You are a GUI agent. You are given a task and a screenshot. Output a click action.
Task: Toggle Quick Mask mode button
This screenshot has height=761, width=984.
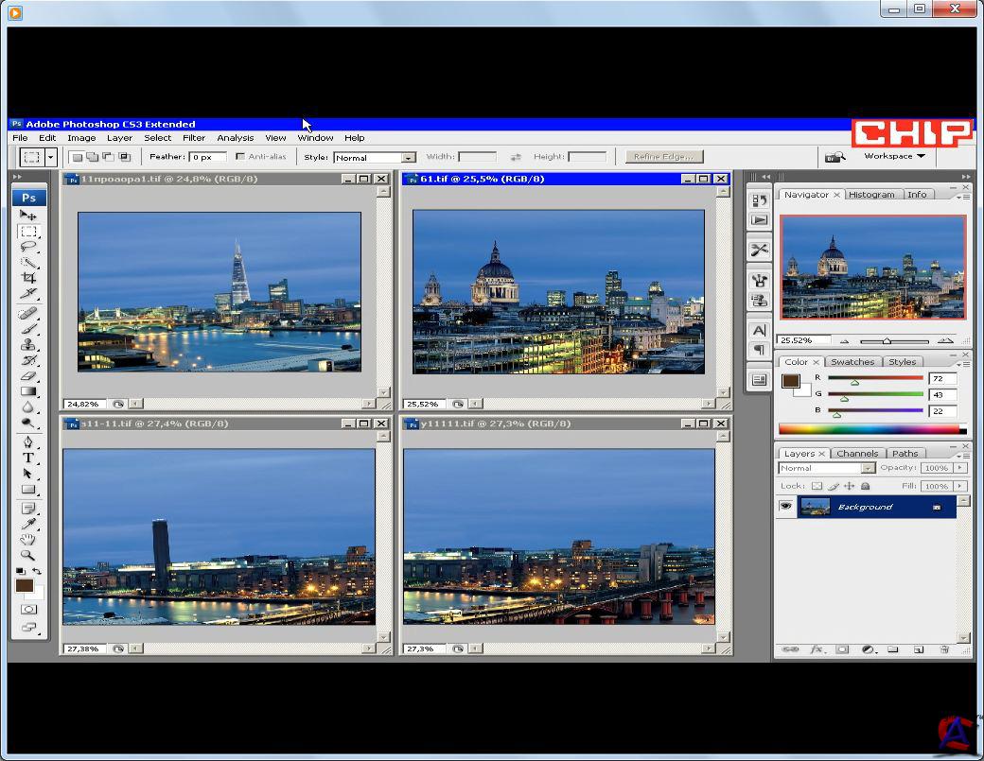28,610
